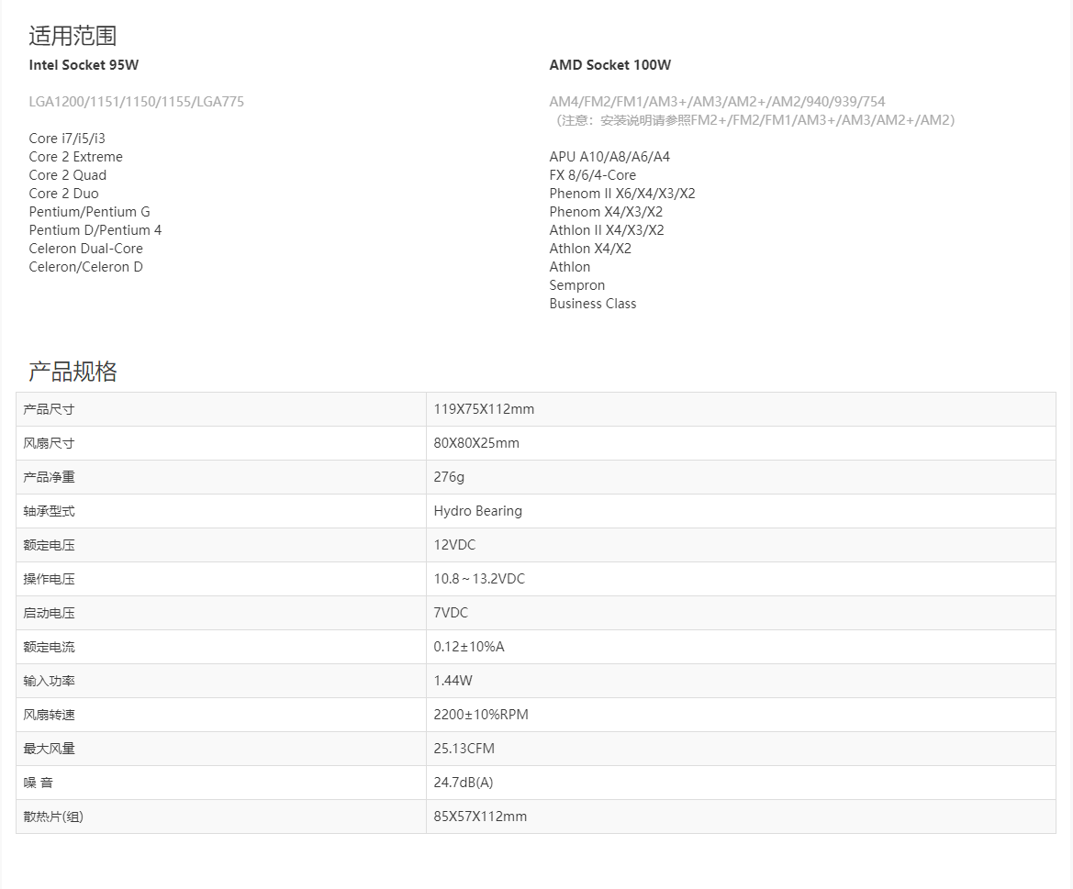
Task: Click the 产品规格 section heading
Action: click(x=73, y=372)
